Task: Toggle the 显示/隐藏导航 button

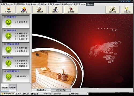Action: [8, 94]
